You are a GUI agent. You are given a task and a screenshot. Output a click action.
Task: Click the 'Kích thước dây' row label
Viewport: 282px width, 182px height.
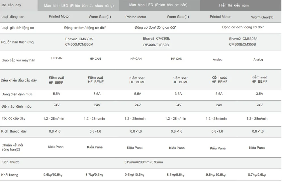(14, 131)
